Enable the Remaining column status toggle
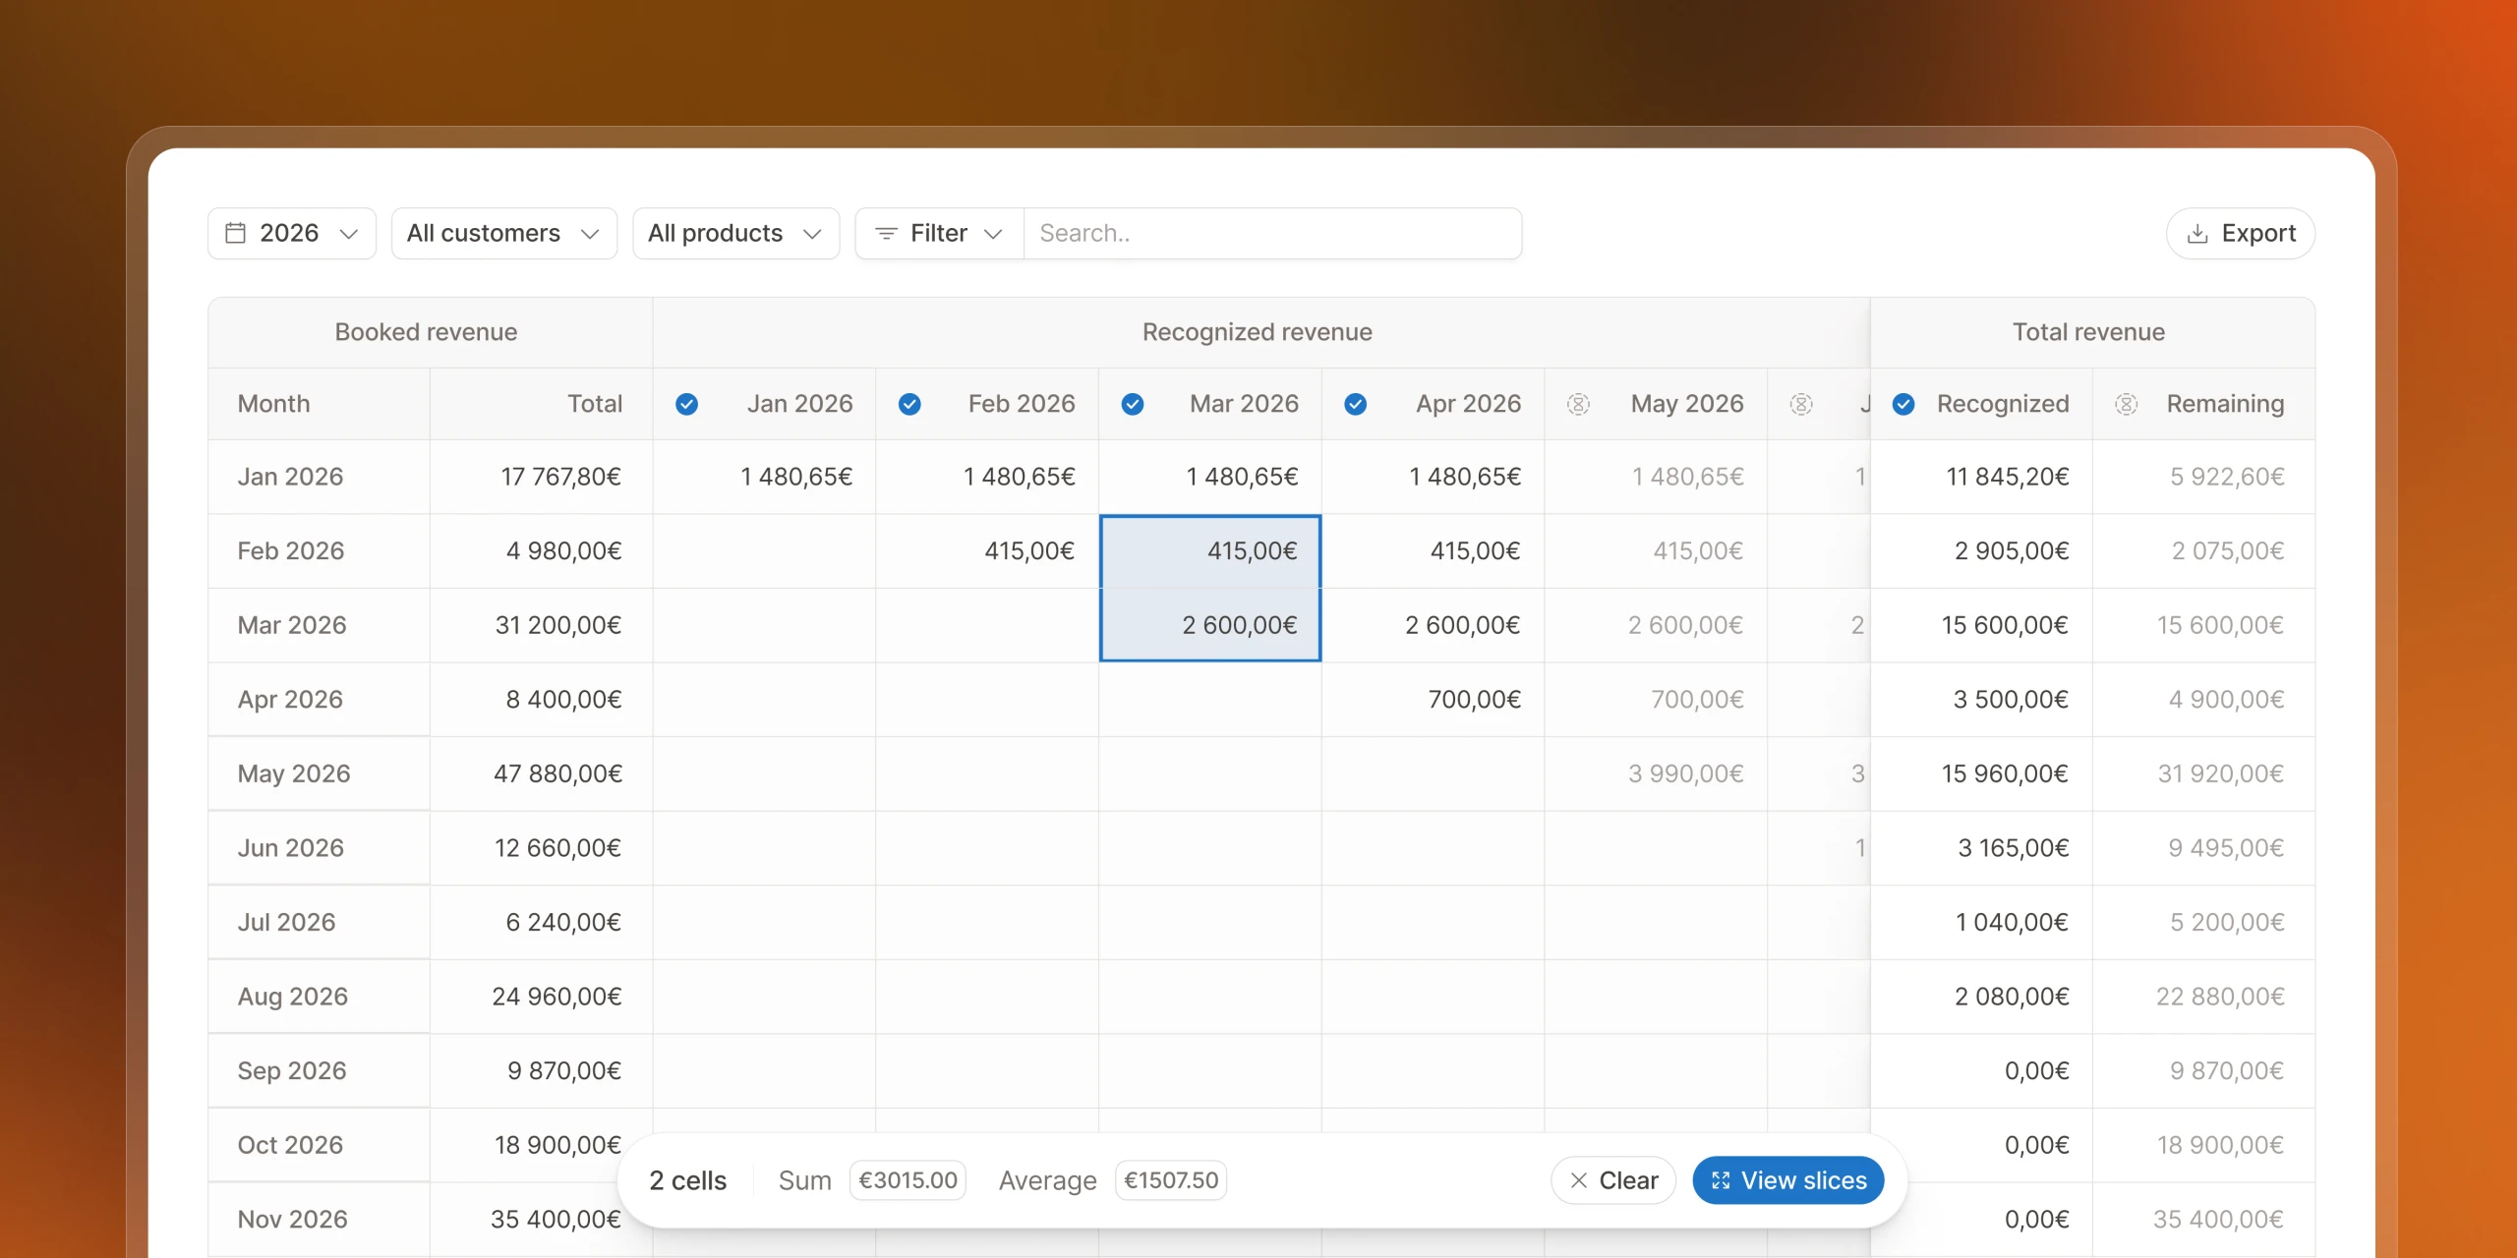Image resolution: width=2517 pixels, height=1258 pixels. tap(2127, 404)
